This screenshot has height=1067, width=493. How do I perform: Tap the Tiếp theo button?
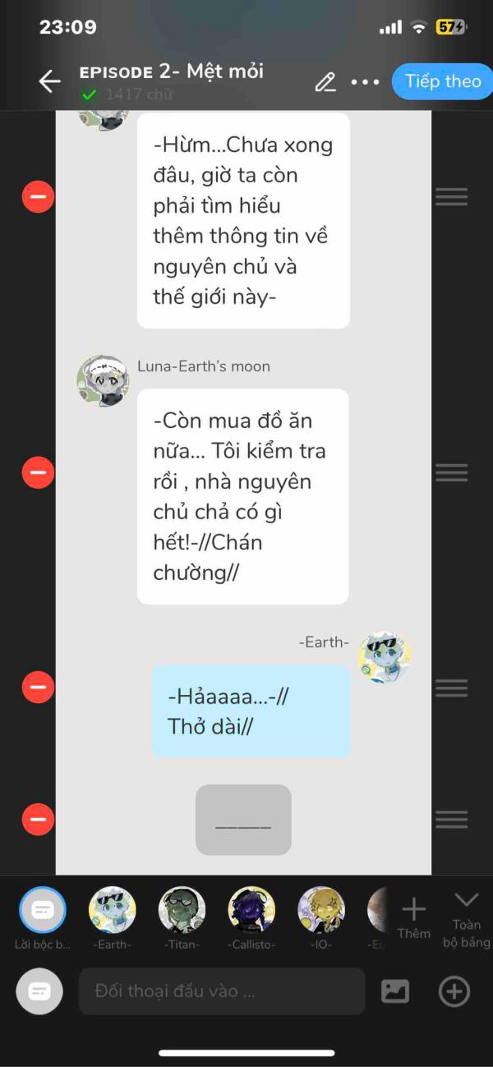coord(443,81)
